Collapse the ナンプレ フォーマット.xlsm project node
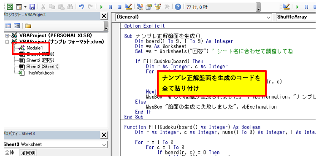Image resolution: width=319 pixels, height=159 pixels. coord(7,42)
